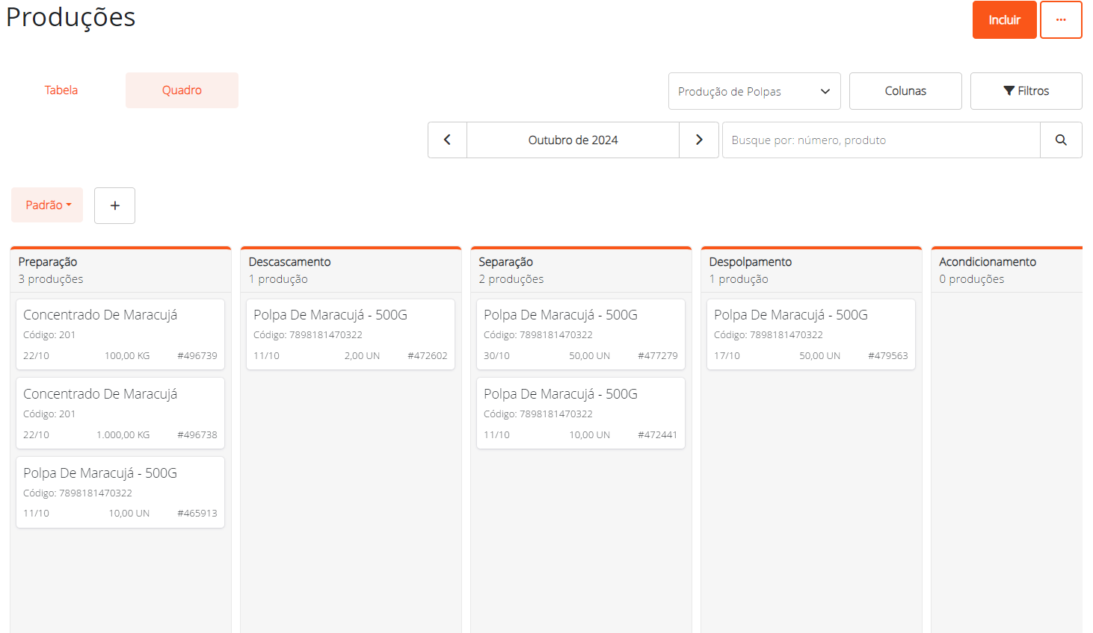The image size is (1093, 633).
Task: Click the '3 produções' count text
Action: [51, 279]
